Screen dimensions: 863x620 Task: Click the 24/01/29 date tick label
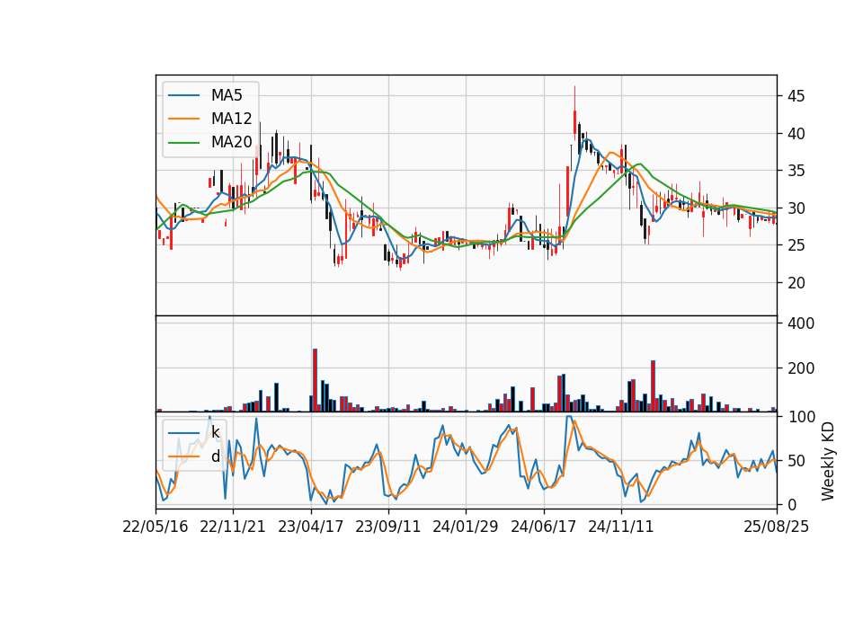[x=466, y=527]
